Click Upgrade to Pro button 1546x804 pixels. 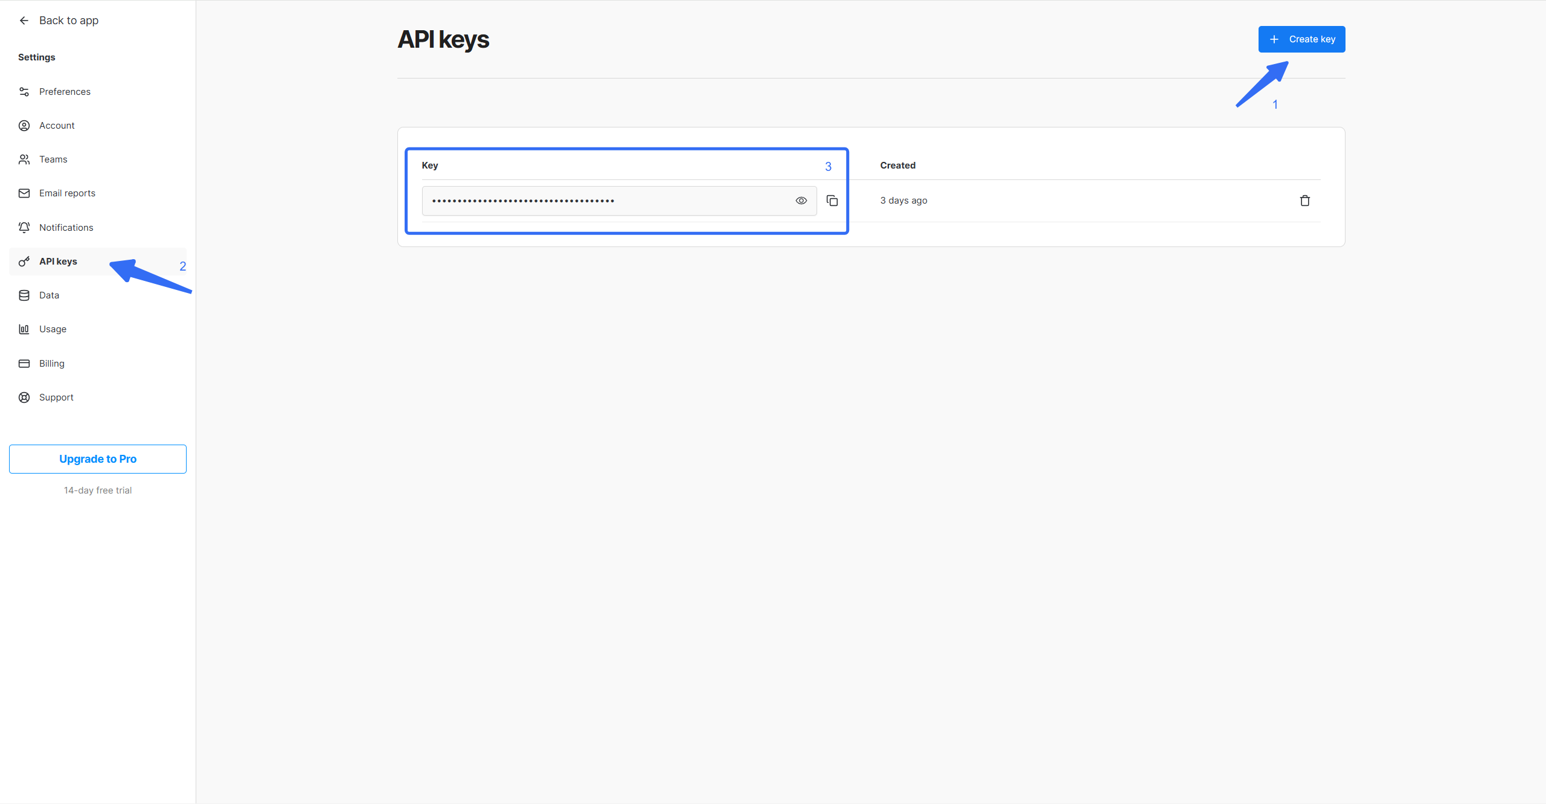[x=98, y=459]
